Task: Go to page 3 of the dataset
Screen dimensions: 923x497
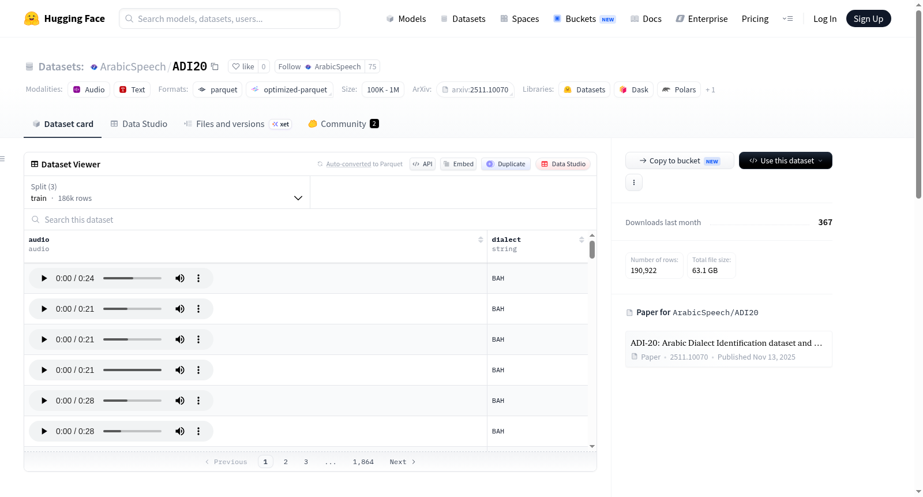Action: click(306, 462)
